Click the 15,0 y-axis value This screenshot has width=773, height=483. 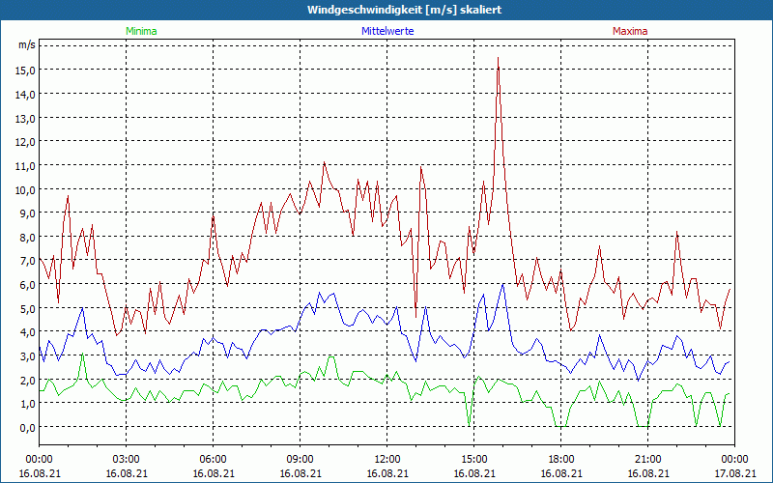(26, 70)
